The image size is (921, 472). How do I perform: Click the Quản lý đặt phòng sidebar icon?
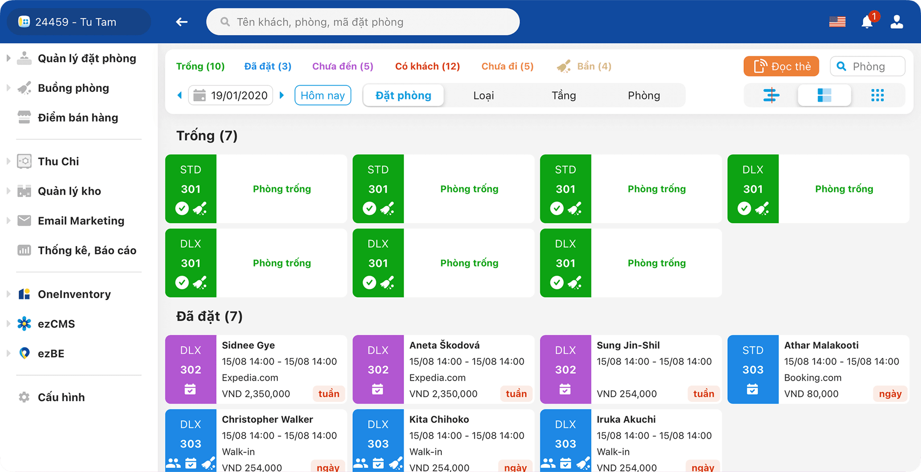pyautogui.click(x=24, y=58)
